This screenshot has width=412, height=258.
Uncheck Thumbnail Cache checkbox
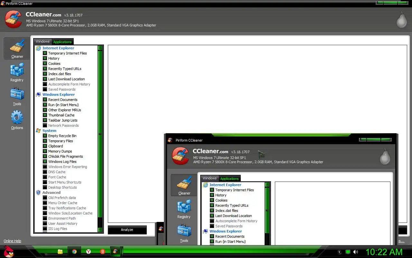click(x=45, y=115)
